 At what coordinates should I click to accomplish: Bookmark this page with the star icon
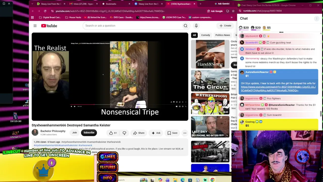tap(233, 11)
